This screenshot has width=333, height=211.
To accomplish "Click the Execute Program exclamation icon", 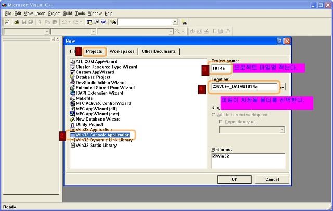I will point(213,32).
